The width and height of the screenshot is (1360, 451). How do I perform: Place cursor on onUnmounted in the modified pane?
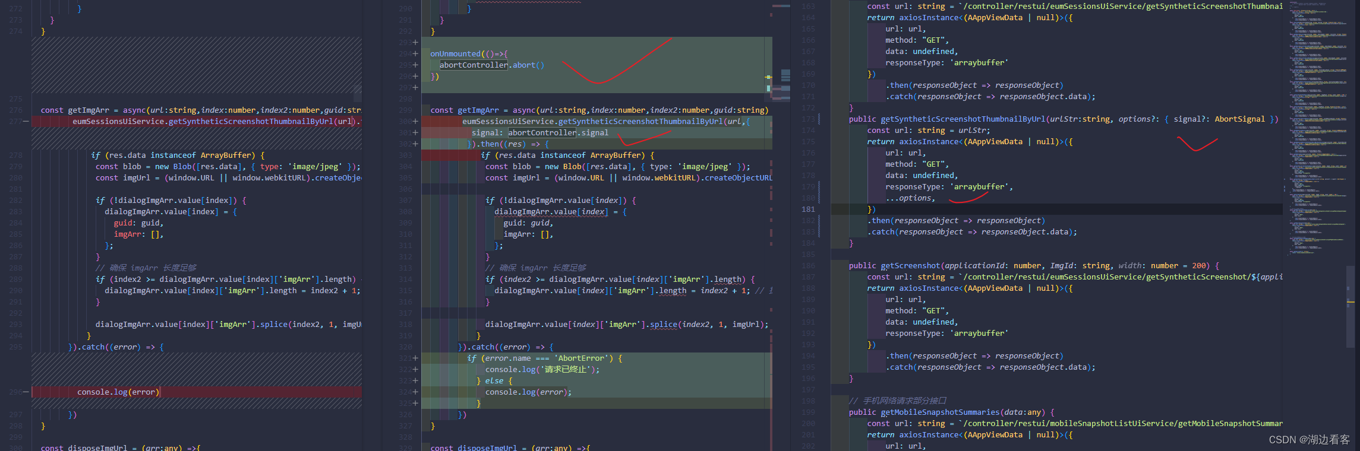455,53
